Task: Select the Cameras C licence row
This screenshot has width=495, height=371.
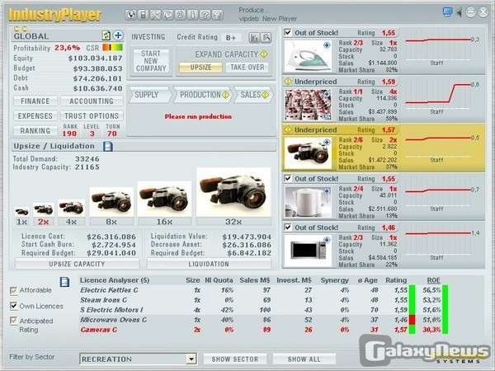Action: tap(264, 330)
